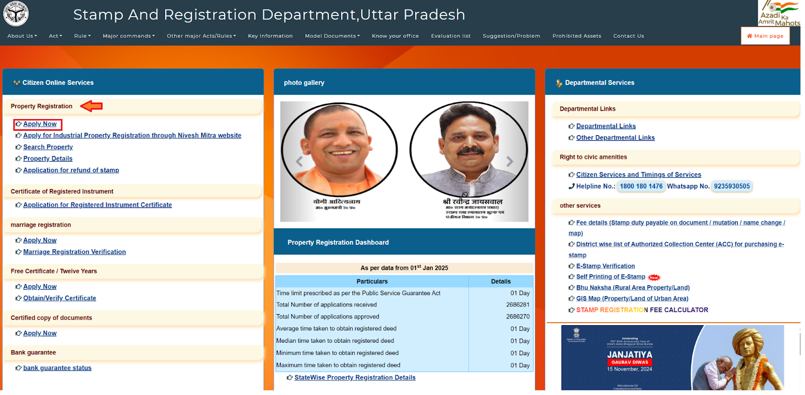Open StateWise Property Registration Details link
Image resolution: width=805 pixels, height=395 pixels.
click(x=355, y=378)
